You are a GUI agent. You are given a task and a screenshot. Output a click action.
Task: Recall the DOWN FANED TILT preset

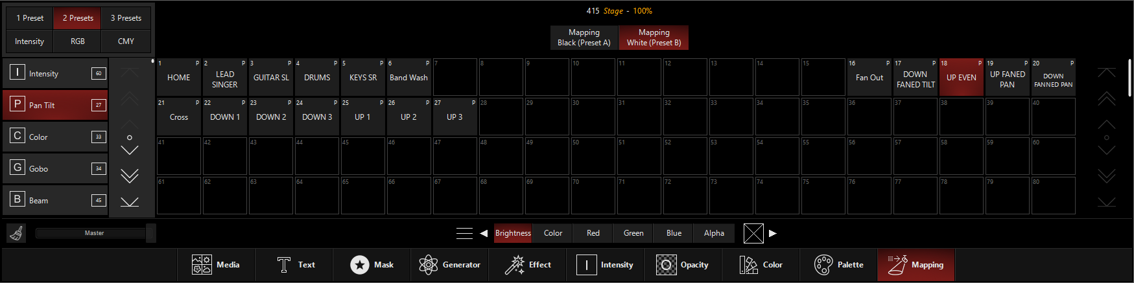[x=915, y=77]
